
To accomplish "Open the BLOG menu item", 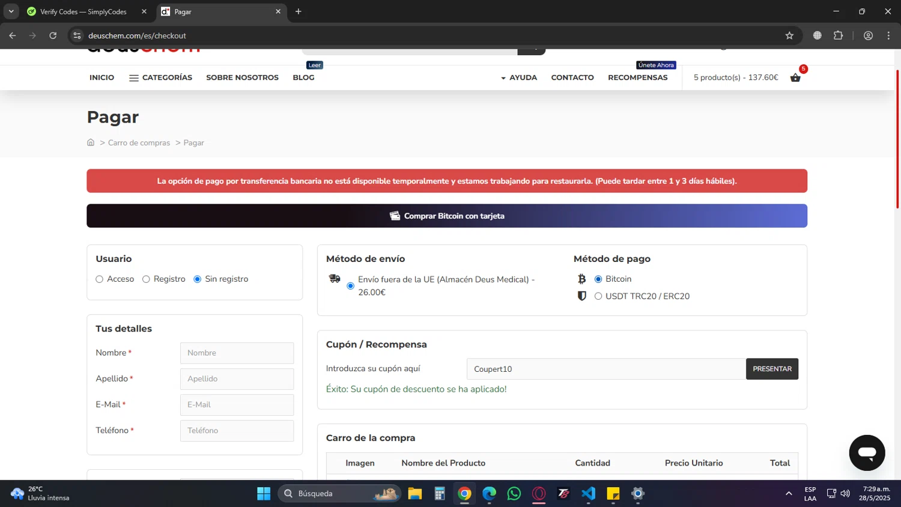I will [x=303, y=77].
